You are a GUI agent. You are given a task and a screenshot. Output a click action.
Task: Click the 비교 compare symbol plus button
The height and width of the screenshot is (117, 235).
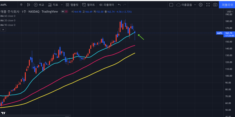[x=39, y=5]
